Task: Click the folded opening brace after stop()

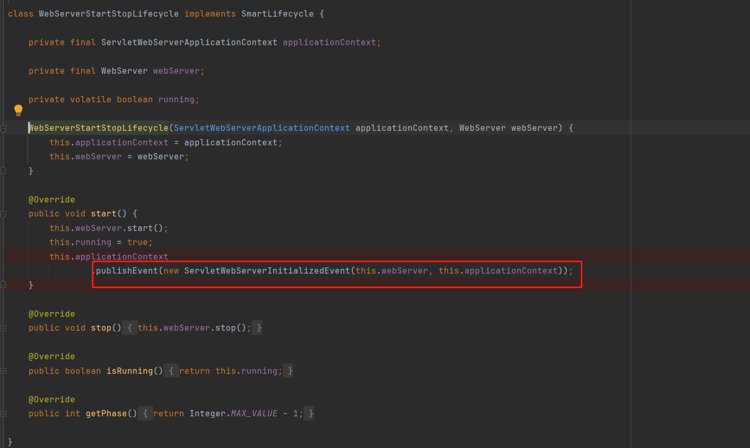Action: (x=130, y=328)
